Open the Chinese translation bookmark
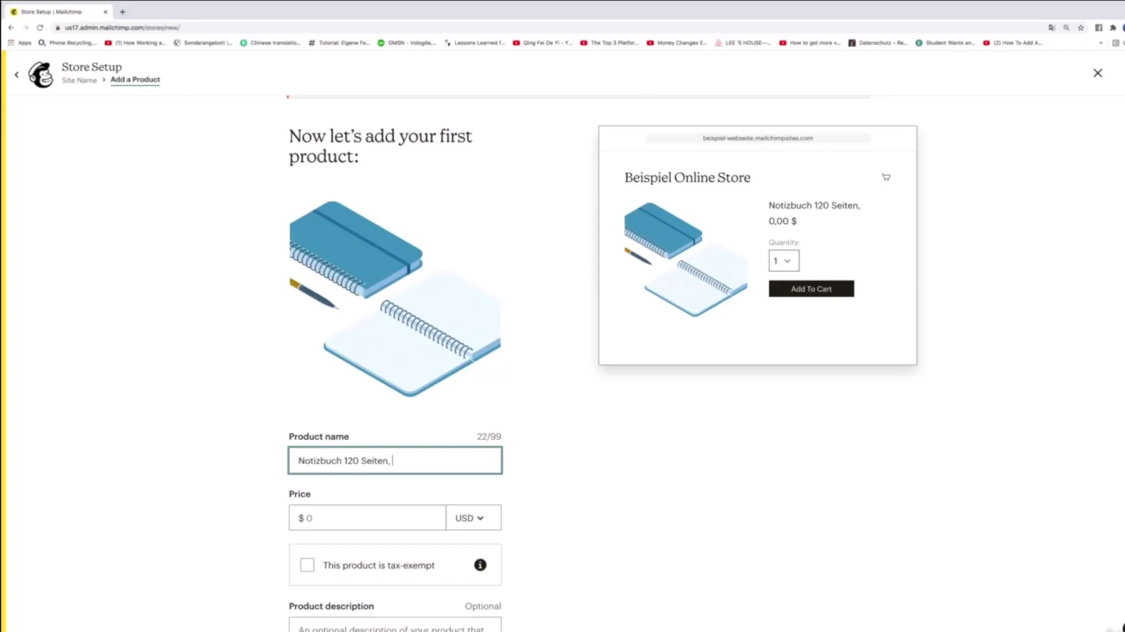 pos(270,43)
